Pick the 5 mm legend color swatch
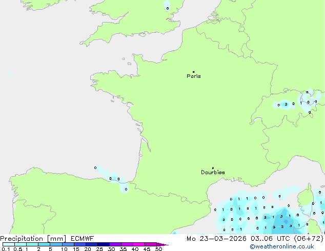Viewport: 325px width, 251px height. click(56, 244)
